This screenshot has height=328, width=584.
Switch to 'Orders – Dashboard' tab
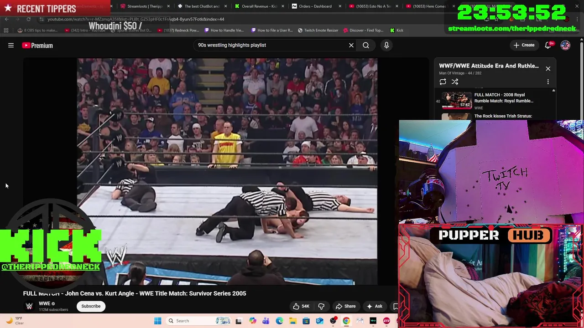point(315,6)
